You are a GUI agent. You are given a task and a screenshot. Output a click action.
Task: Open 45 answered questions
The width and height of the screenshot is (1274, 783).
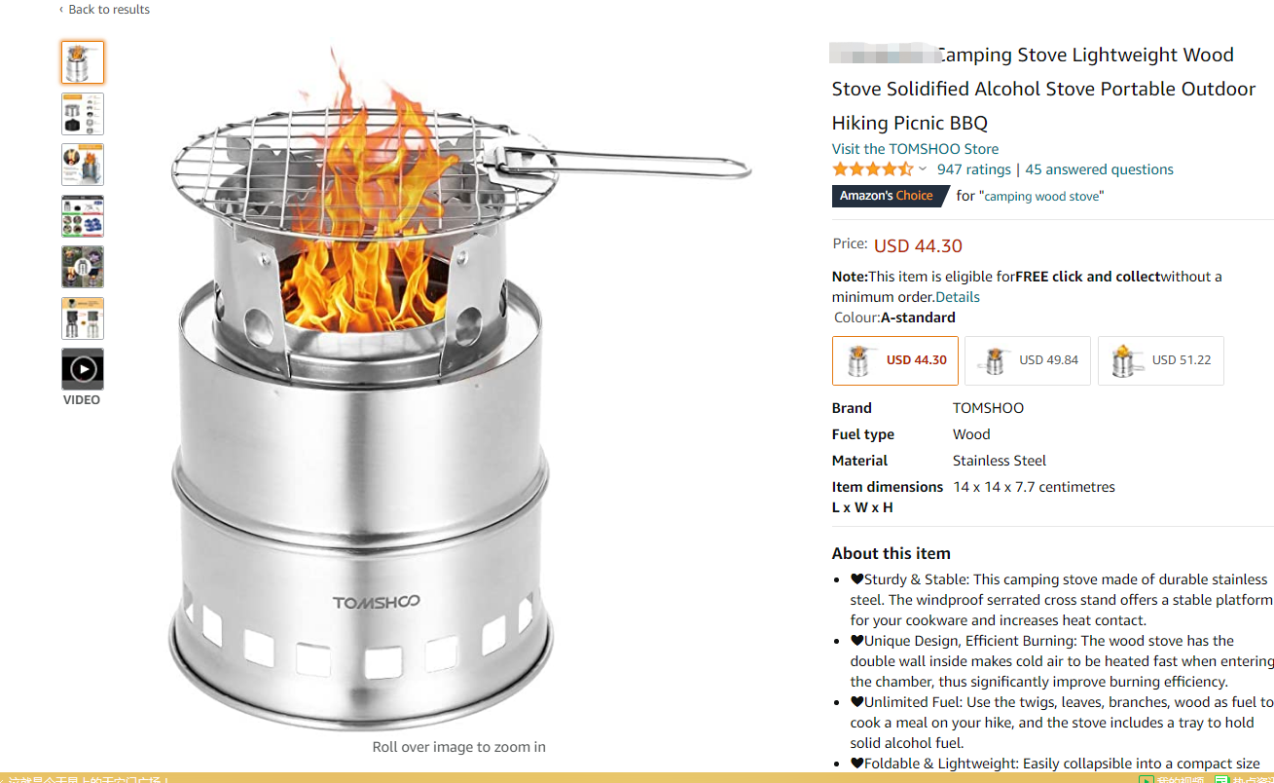point(1099,169)
